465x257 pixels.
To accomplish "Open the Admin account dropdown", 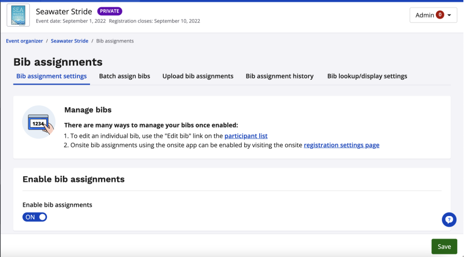I will pos(433,15).
